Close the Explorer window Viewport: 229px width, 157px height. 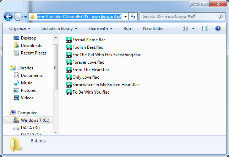(218, 4)
